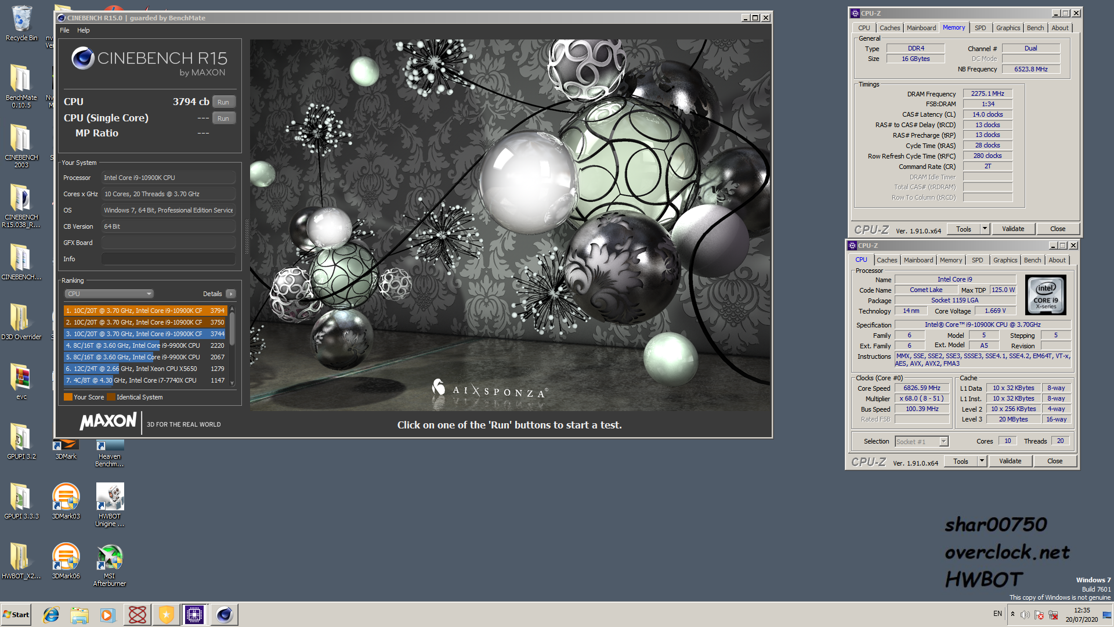Open the Cinebench Help menu
The width and height of the screenshot is (1114, 627).
84,30
